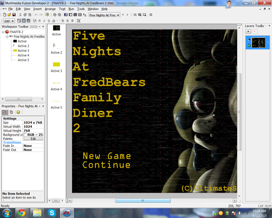Open Skype from the taskbar

[52, 213]
